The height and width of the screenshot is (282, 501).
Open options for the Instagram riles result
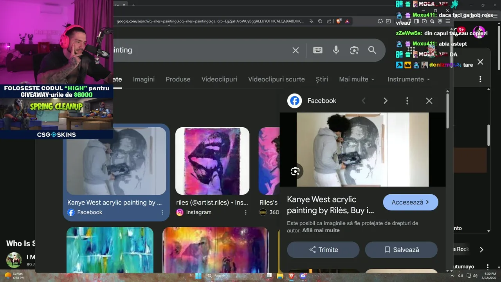[246, 212]
